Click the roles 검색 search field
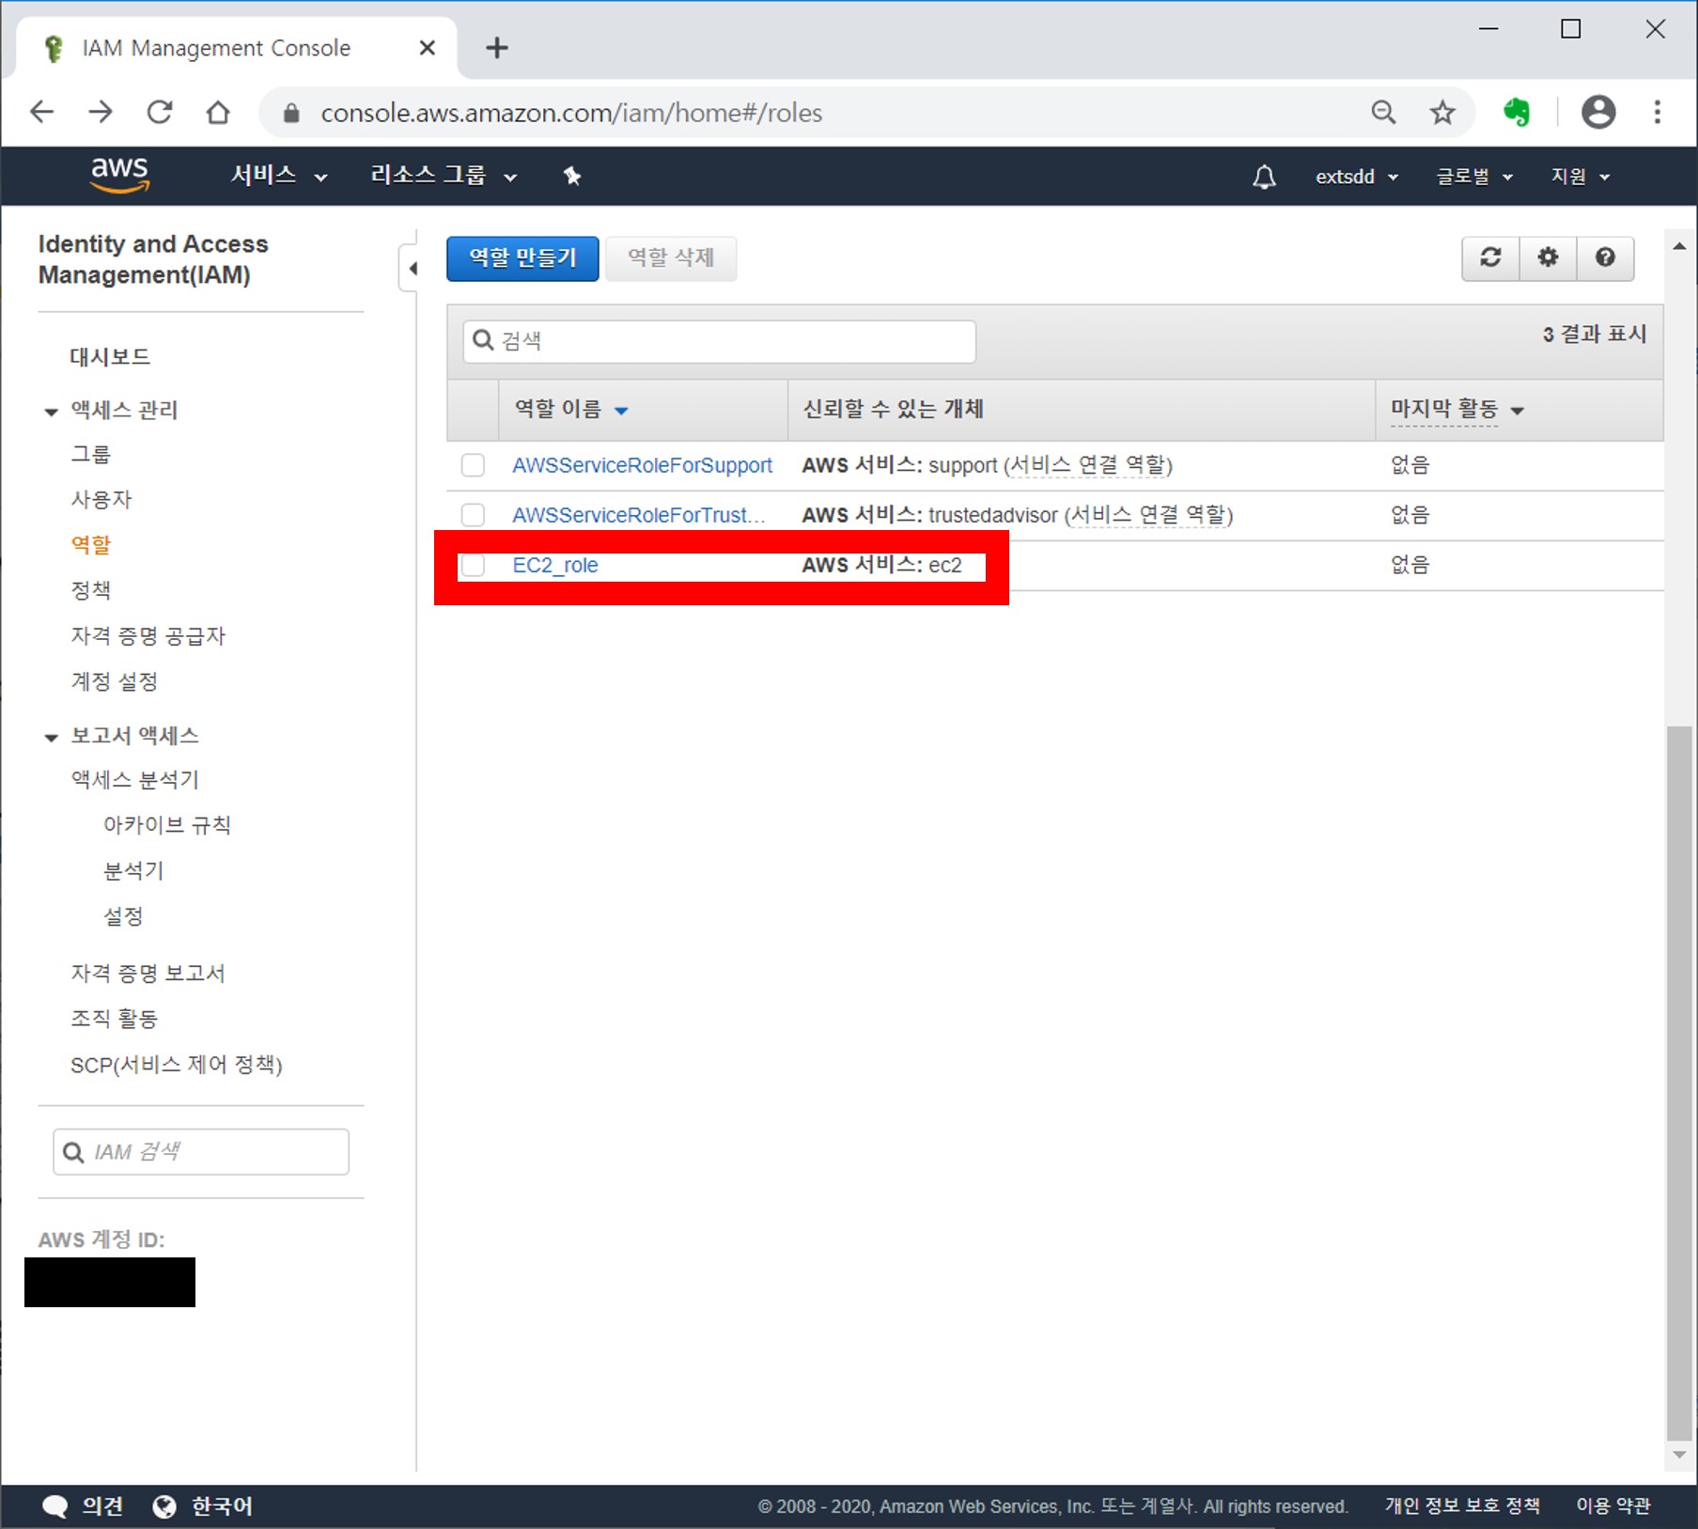Image resolution: width=1698 pixels, height=1529 pixels. click(x=720, y=341)
